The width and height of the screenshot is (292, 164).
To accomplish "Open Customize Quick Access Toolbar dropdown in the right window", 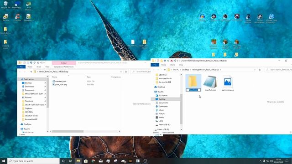I will pos(177,61).
